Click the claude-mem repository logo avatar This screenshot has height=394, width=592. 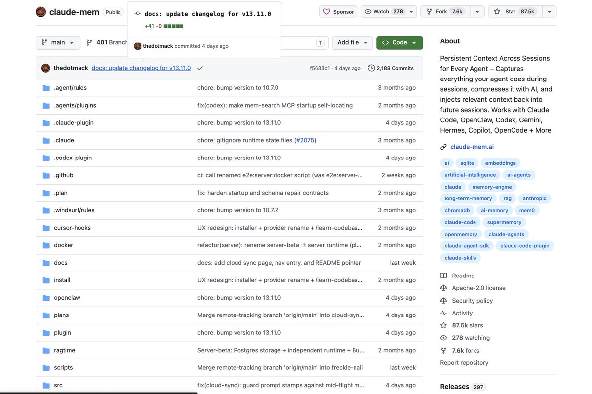pyautogui.click(x=41, y=12)
